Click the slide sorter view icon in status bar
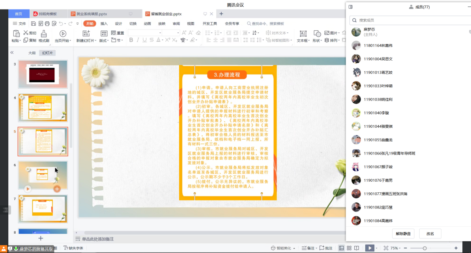 click(x=349, y=248)
